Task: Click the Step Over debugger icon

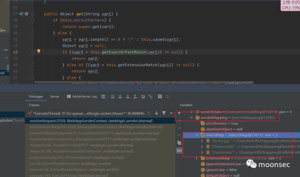Action: click(112, 97)
